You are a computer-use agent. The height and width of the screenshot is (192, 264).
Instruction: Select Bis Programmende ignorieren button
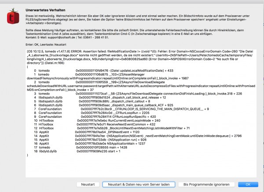point(206,185)
